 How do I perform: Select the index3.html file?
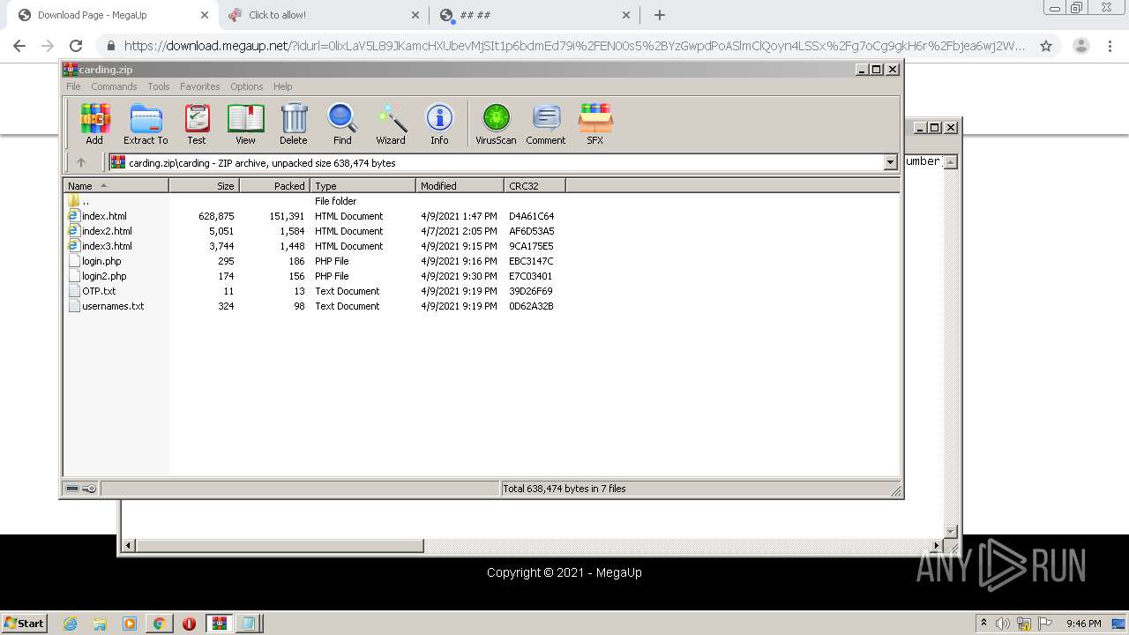(x=107, y=246)
